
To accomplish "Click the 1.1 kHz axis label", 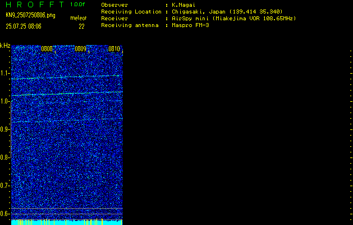I will pyautogui.click(x=4, y=73).
